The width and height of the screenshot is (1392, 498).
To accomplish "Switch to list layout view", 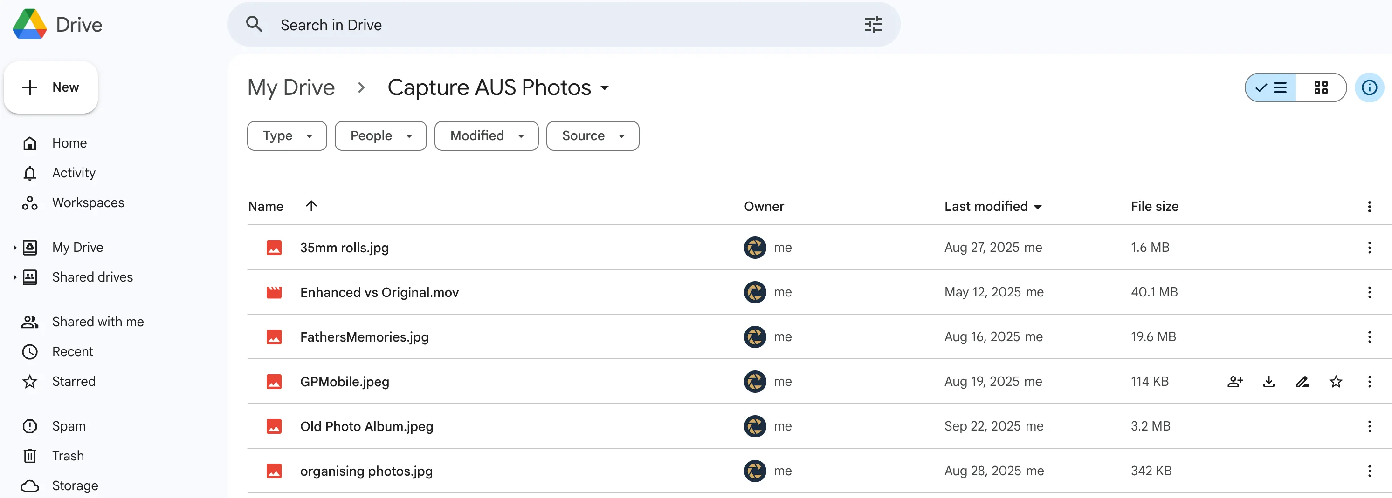I will pyautogui.click(x=1270, y=87).
